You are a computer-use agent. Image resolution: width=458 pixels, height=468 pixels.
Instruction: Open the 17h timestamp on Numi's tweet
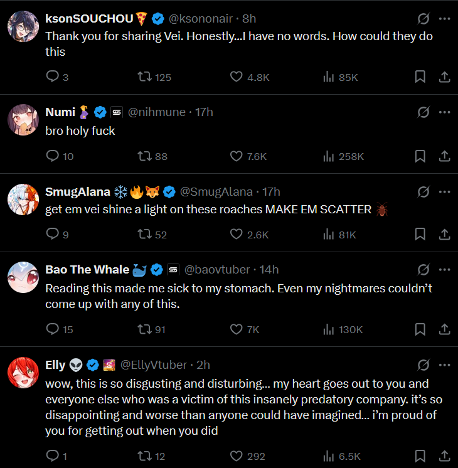[x=204, y=112]
